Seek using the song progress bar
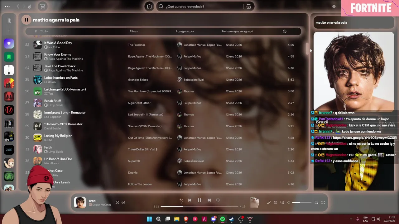Screen dimensions: 399x224 click(199, 206)
